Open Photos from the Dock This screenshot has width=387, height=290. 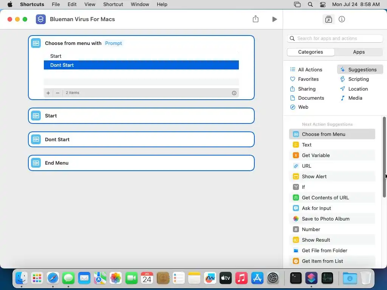click(116, 278)
